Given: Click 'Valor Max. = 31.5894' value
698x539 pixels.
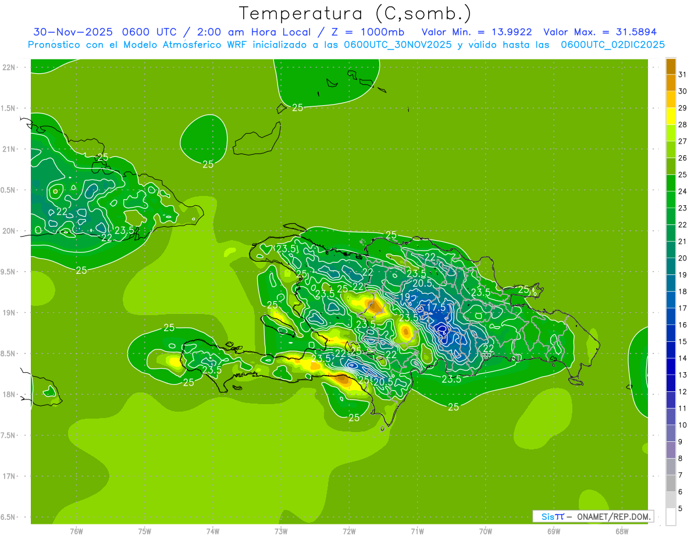Looking at the screenshot, I should pos(600,32).
